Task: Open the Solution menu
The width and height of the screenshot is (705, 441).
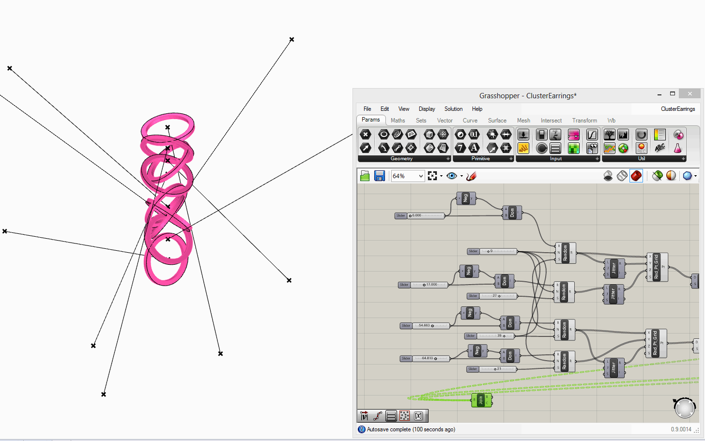Action: (454, 109)
